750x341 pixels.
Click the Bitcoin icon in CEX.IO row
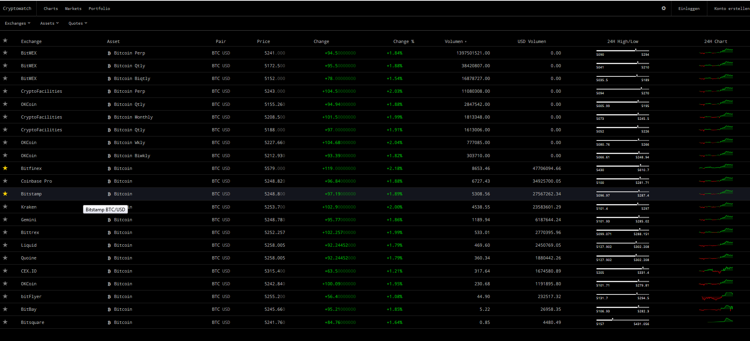pyautogui.click(x=109, y=271)
